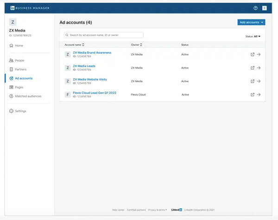The height and width of the screenshot is (220, 278).
Task: Click arrow icon for Flexis Cloud Lead Gen
Action: [x=259, y=95]
